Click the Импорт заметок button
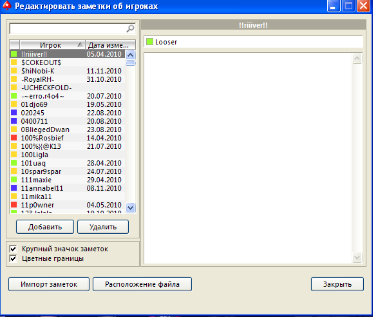This screenshot has width=378, height=317. pos(49,284)
